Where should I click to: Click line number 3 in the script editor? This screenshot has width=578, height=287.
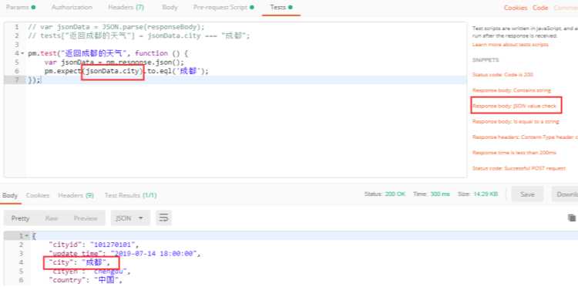click(17, 45)
